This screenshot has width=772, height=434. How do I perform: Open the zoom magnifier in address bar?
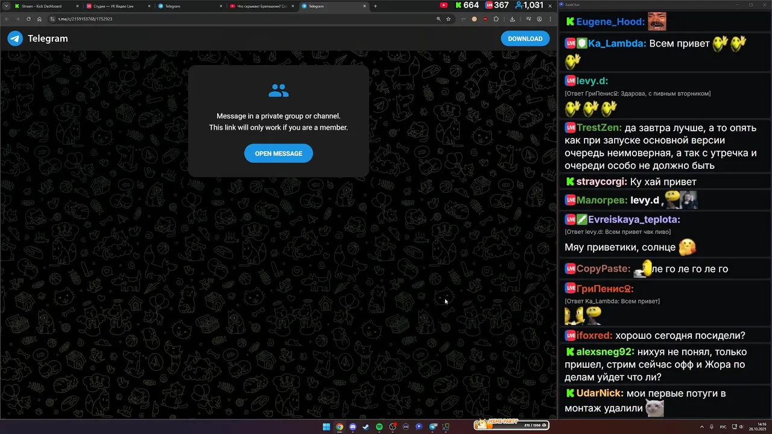tap(438, 19)
